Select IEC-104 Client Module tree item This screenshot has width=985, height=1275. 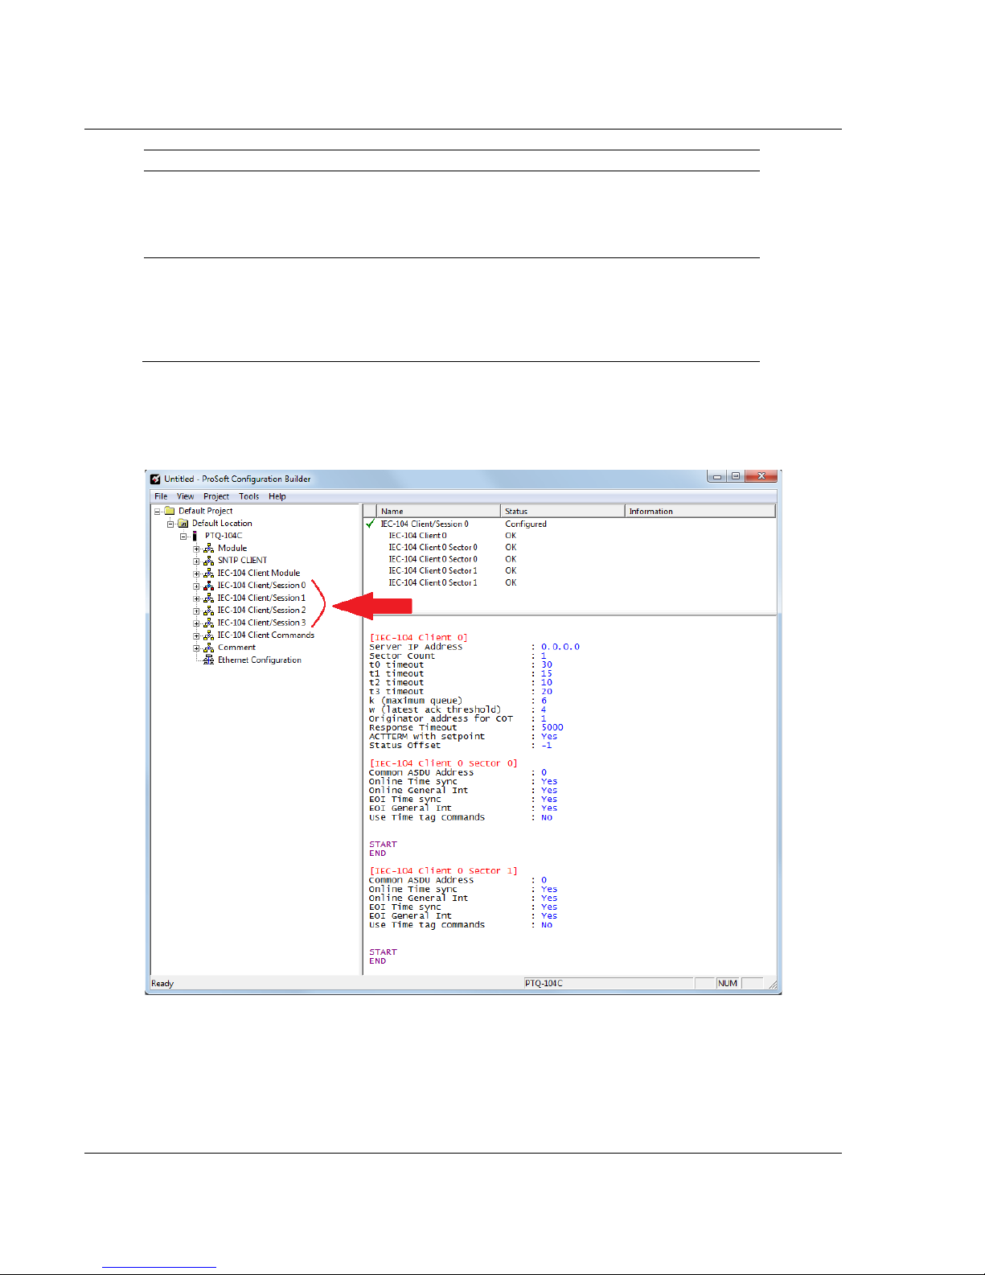259,573
